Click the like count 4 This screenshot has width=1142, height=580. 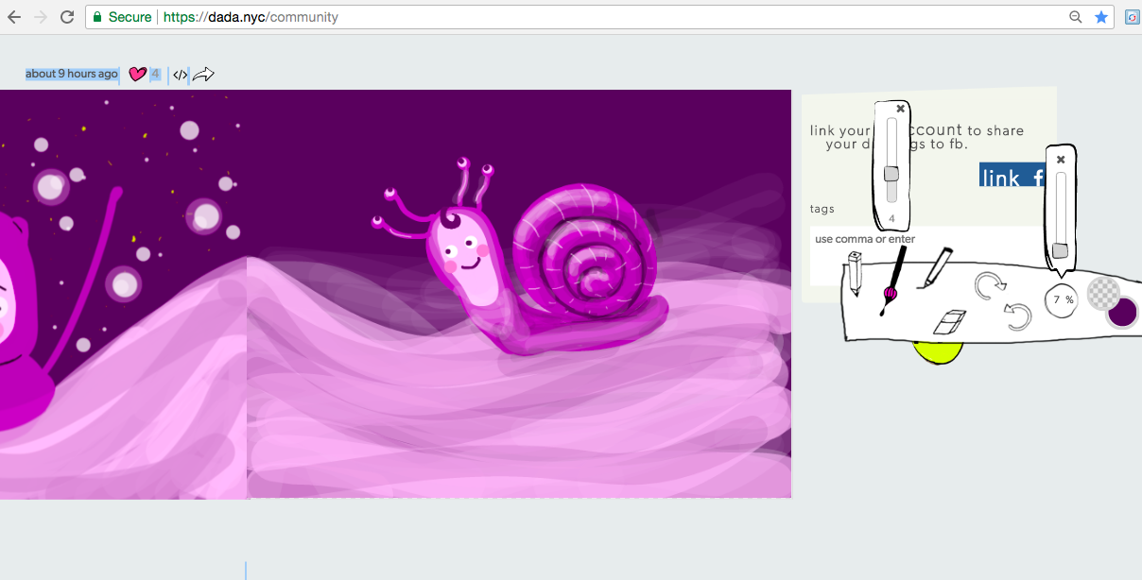(155, 74)
